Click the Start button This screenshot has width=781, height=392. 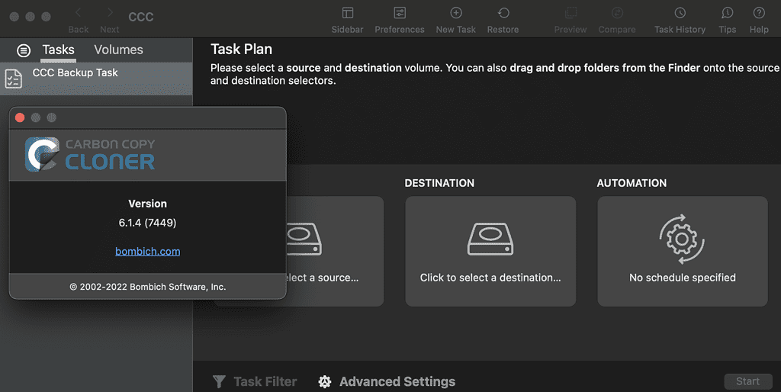[748, 381]
